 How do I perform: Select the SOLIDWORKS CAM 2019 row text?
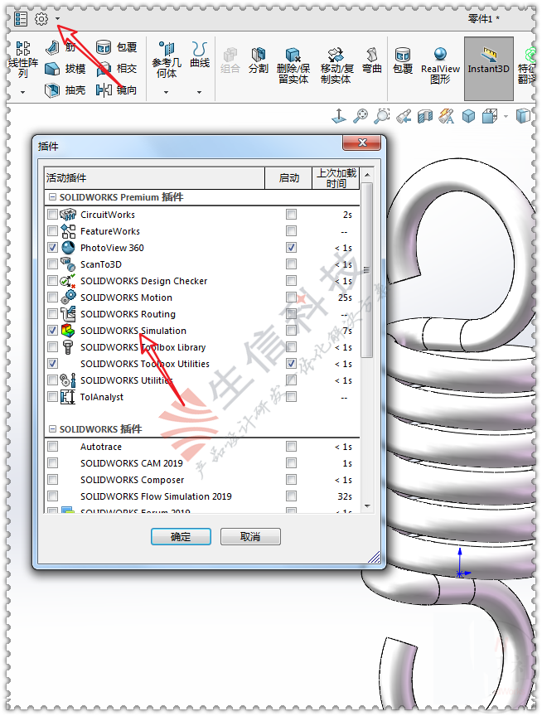click(x=132, y=463)
